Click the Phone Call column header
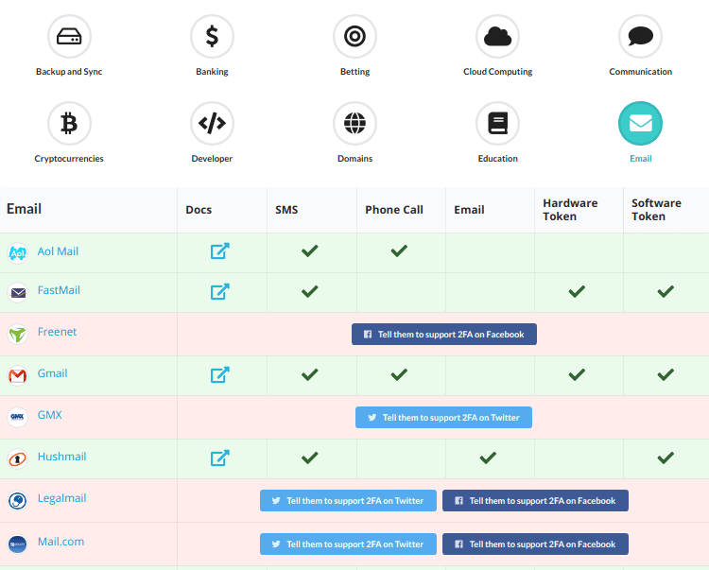709x570 pixels. [394, 210]
